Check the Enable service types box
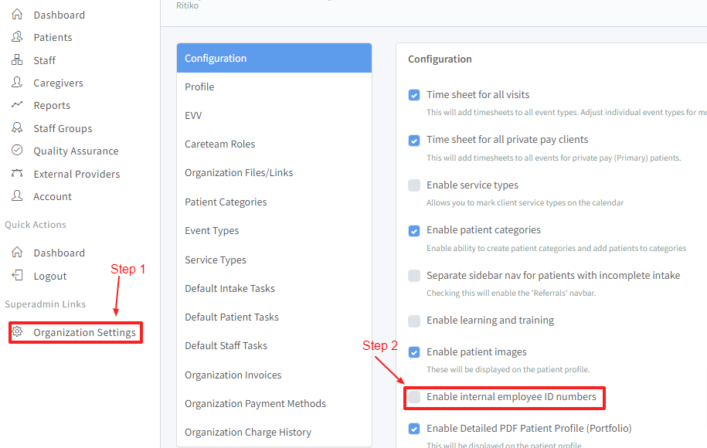 point(414,185)
